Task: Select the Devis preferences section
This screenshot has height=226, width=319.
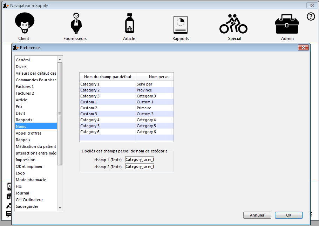Action: (36, 113)
